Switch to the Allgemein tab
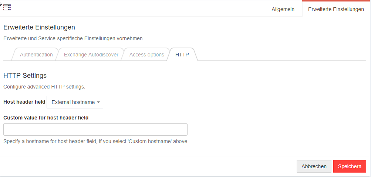 (x=283, y=9)
